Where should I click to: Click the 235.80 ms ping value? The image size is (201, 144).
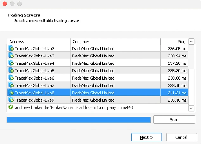[177, 71]
